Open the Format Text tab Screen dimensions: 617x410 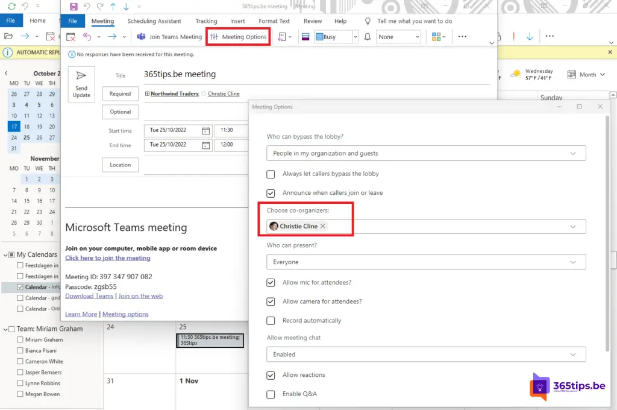(x=274, y=20)
